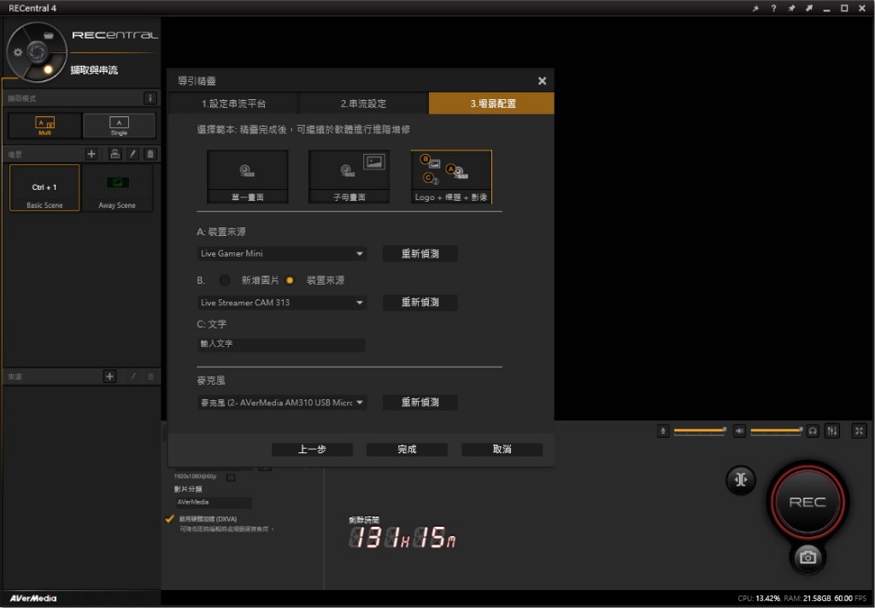Image resolution: width=875 pixels, height=608 pixels.
Task: Go to the 1.設定串流平台 tab
Action: tap(234, 103)
